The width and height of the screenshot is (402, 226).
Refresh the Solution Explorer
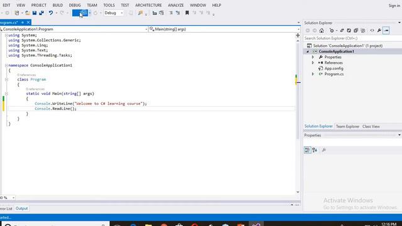[349, 31]
